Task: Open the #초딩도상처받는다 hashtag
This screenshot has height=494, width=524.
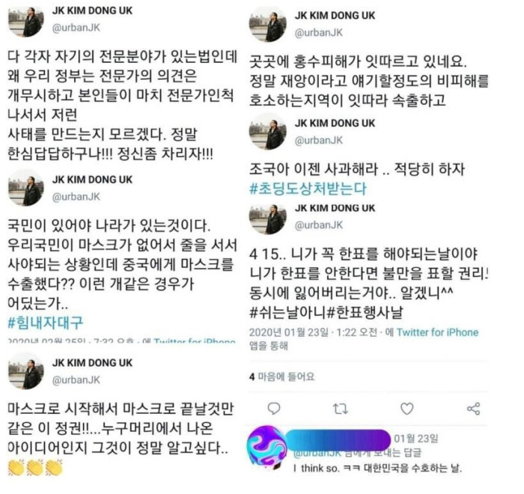Action: pyautogui.click(x=308, y=189)
